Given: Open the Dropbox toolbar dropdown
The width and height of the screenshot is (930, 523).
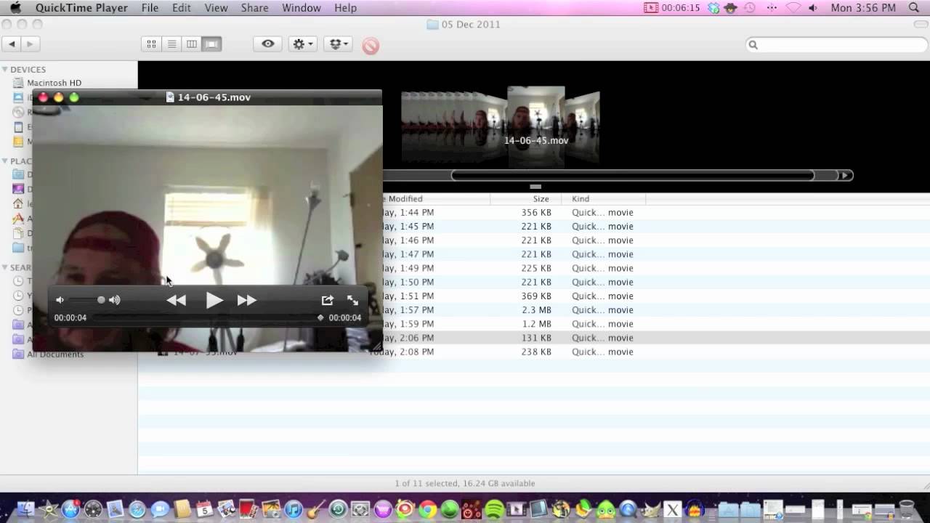Looking at the screenshot, I should [339, 44].
